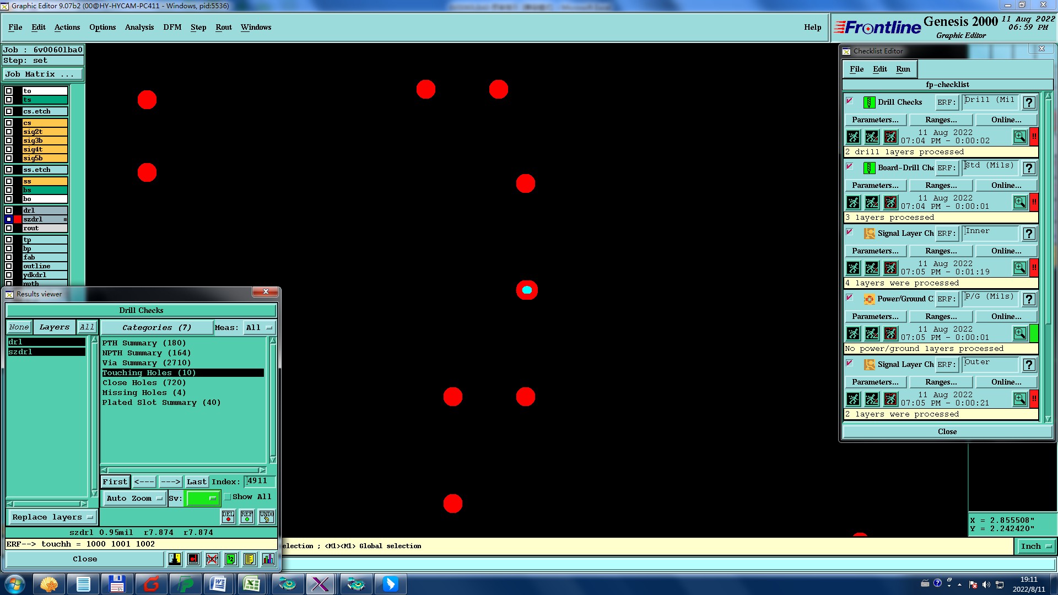Open Parameters for Signal Layer Inner check
This screenshot has width=1058, height=595.
click(x=875, y=251)
